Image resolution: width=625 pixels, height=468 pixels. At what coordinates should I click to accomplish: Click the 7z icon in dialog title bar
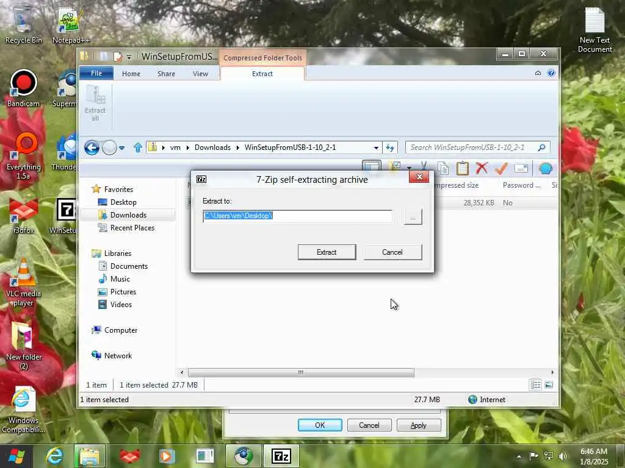coord(201,180)
